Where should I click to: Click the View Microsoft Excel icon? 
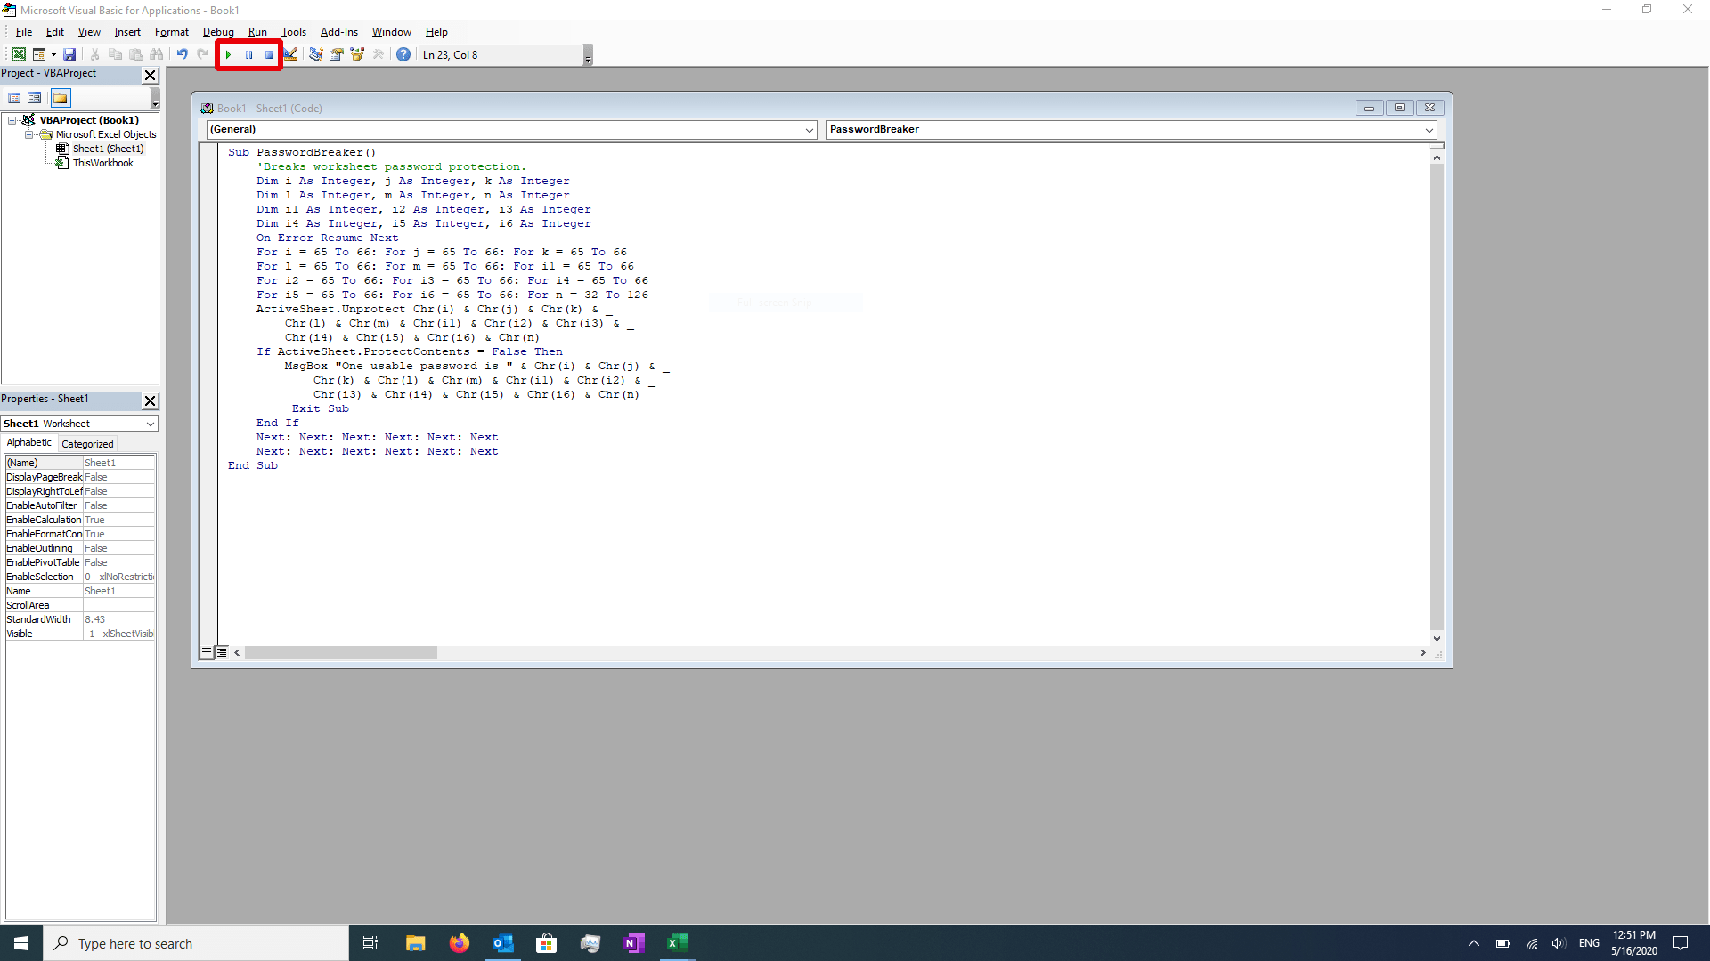[x=18, y=55]
